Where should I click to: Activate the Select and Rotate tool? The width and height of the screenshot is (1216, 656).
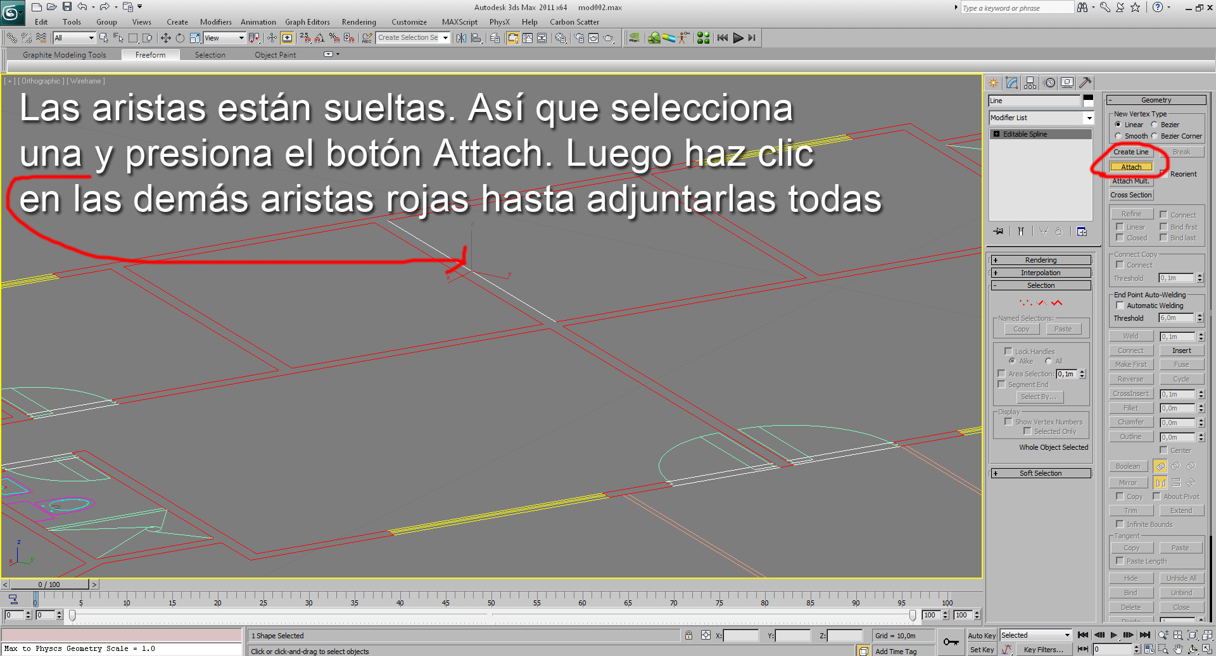tap(180, 38)
